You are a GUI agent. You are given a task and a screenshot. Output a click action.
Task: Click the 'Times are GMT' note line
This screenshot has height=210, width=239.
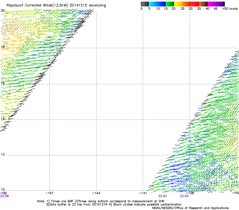101,201
